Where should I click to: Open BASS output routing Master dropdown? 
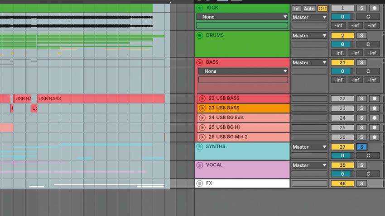309,63
